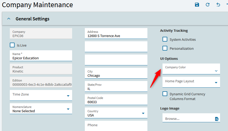
Task: Click the Edition GUID field
Action: 41,82
